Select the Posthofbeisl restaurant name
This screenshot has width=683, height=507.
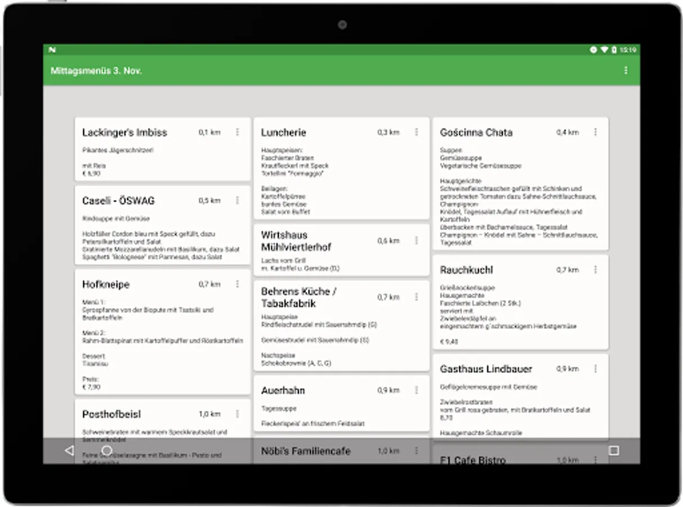click(x=111, y=414)
